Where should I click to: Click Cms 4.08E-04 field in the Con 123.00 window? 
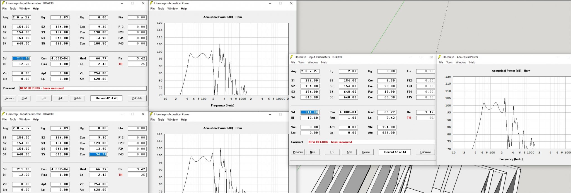pos(60,169)
